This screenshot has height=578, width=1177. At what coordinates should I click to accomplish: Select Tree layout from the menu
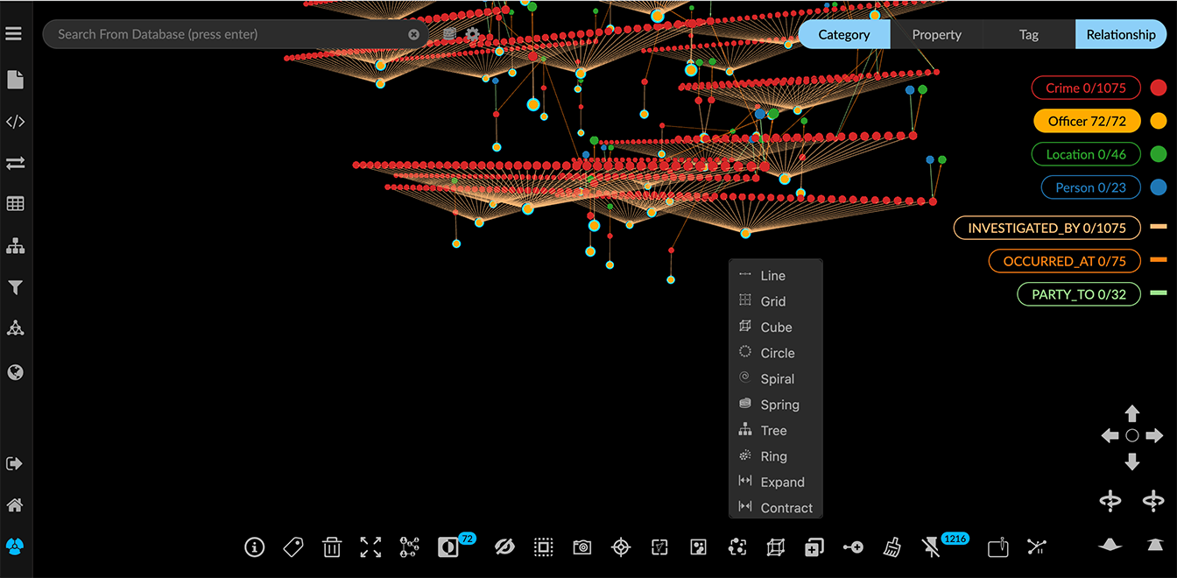[x=773, y=431]
